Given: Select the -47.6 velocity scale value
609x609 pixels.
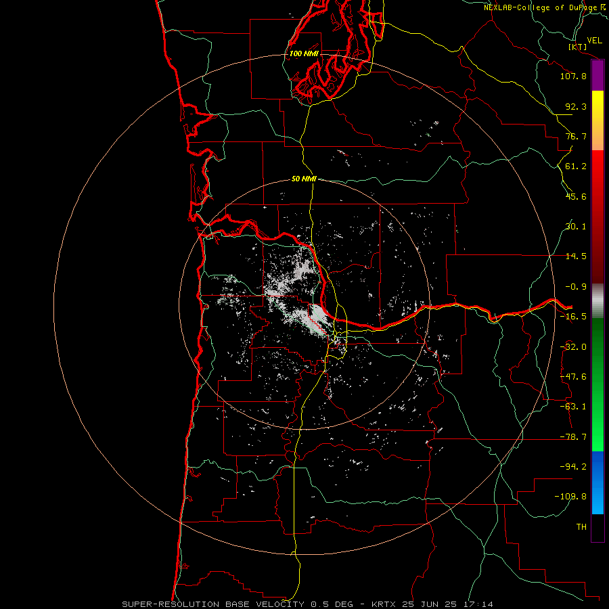Looking at the screenshot, I should coord(573,377).
